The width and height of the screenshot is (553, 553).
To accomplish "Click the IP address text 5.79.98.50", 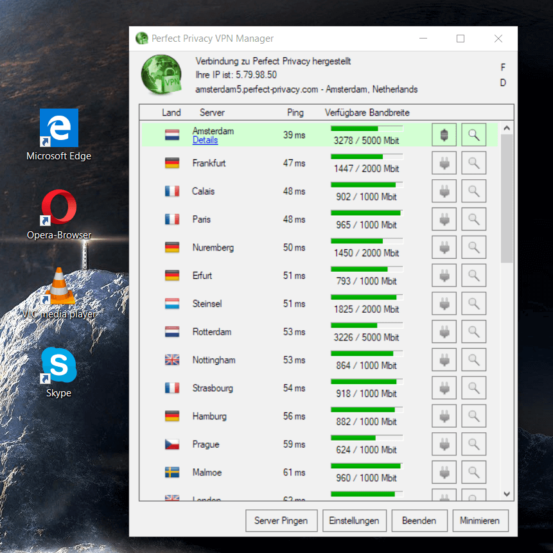I will click(x=256, y=75).
